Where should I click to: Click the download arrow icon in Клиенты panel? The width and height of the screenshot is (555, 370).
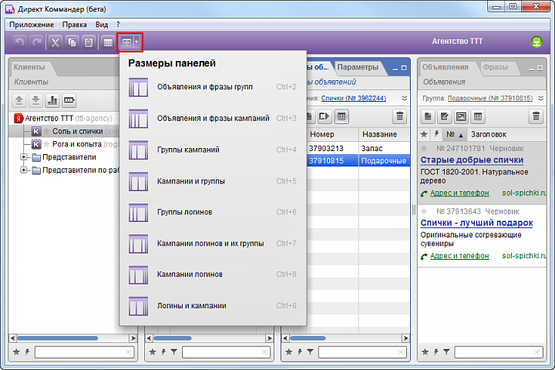35,100
